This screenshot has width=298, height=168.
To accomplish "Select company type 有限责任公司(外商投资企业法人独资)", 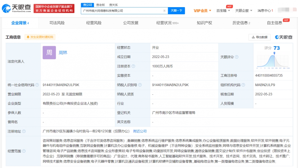I will coord(70,104).
